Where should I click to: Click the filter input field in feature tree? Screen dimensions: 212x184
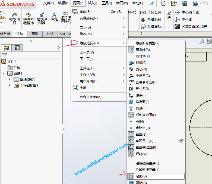35,55
